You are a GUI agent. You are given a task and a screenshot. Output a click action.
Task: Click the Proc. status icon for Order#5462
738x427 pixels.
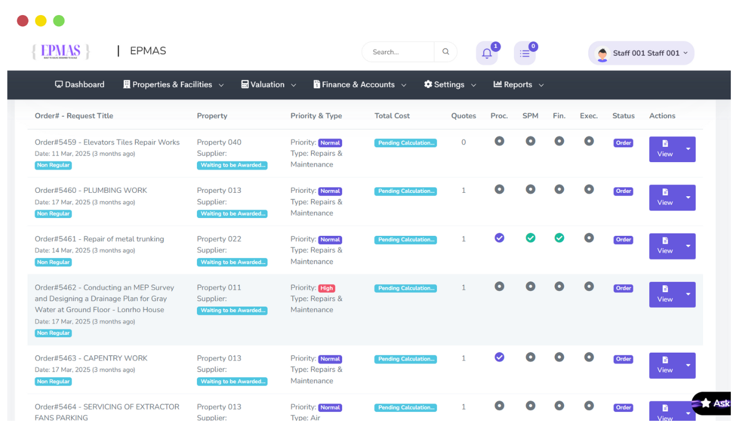tap(499, 287)
